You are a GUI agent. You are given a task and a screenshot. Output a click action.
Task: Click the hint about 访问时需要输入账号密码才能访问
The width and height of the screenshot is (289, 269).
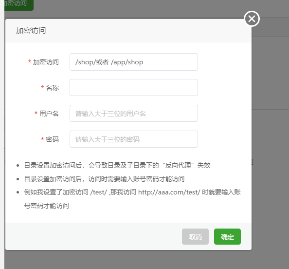pyautogui.click(x=104, y=179)
